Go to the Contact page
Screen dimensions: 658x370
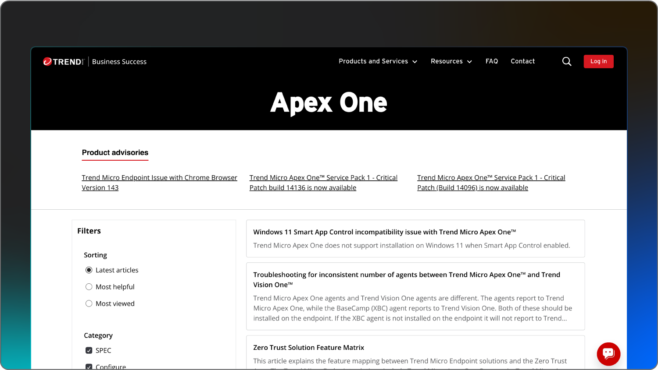(522, 61)
